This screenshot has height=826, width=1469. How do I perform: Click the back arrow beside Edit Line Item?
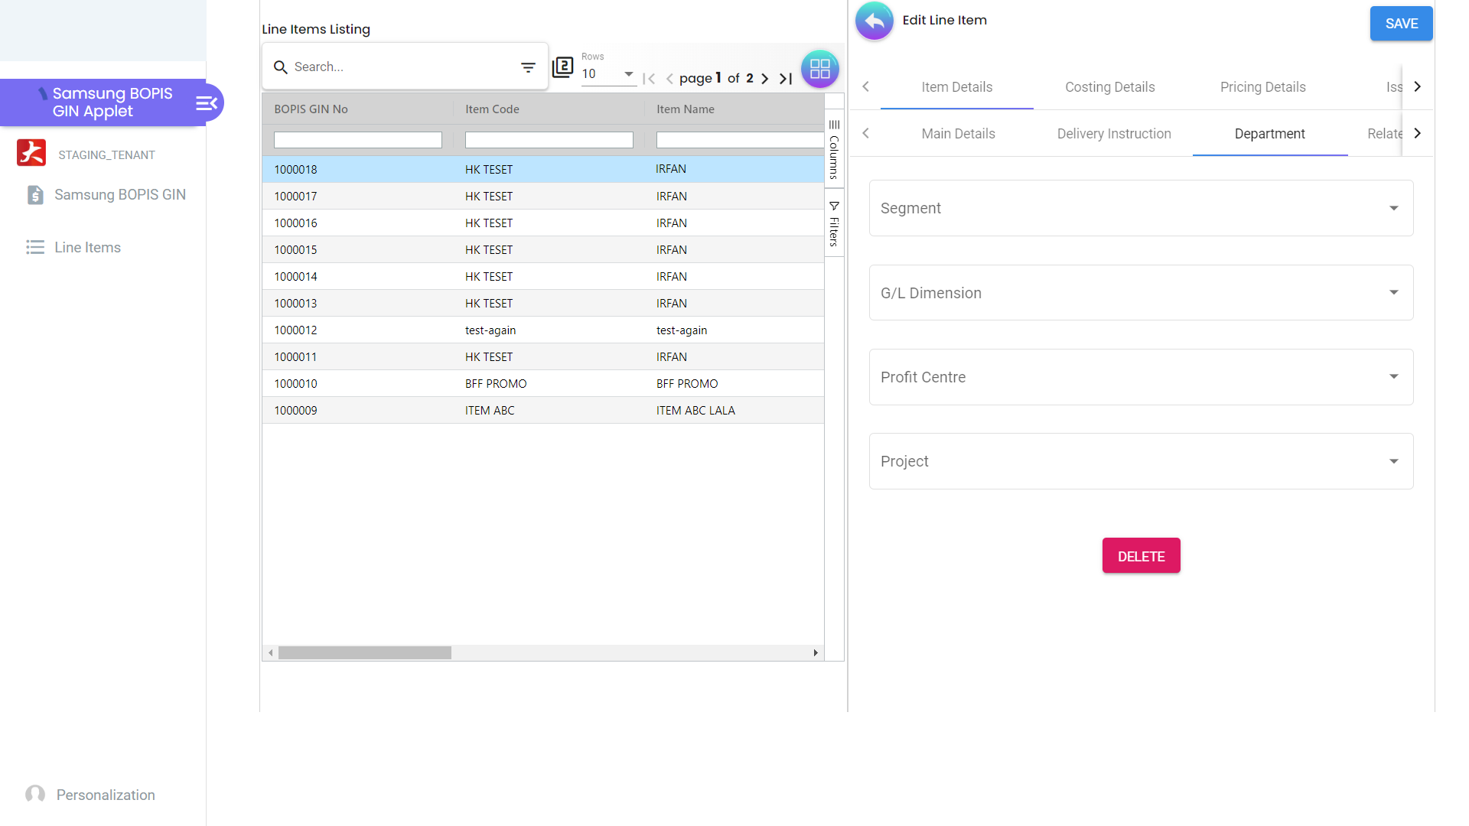tap(874, 21)
